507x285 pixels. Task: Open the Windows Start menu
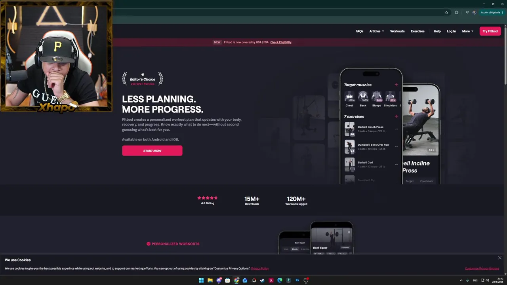pyautogui.click(x=201, y=280)
